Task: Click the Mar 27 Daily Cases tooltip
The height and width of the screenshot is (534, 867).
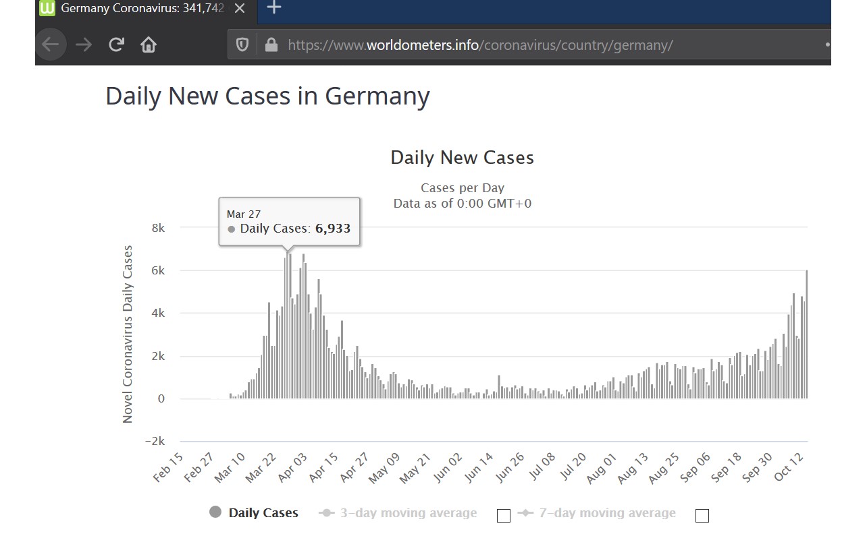Action: [x=289, y=222]
